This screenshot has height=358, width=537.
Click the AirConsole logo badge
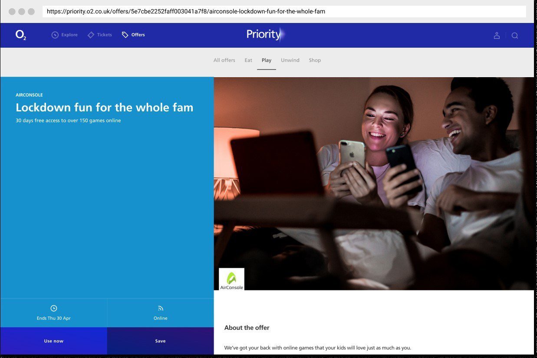click(231, 279)
